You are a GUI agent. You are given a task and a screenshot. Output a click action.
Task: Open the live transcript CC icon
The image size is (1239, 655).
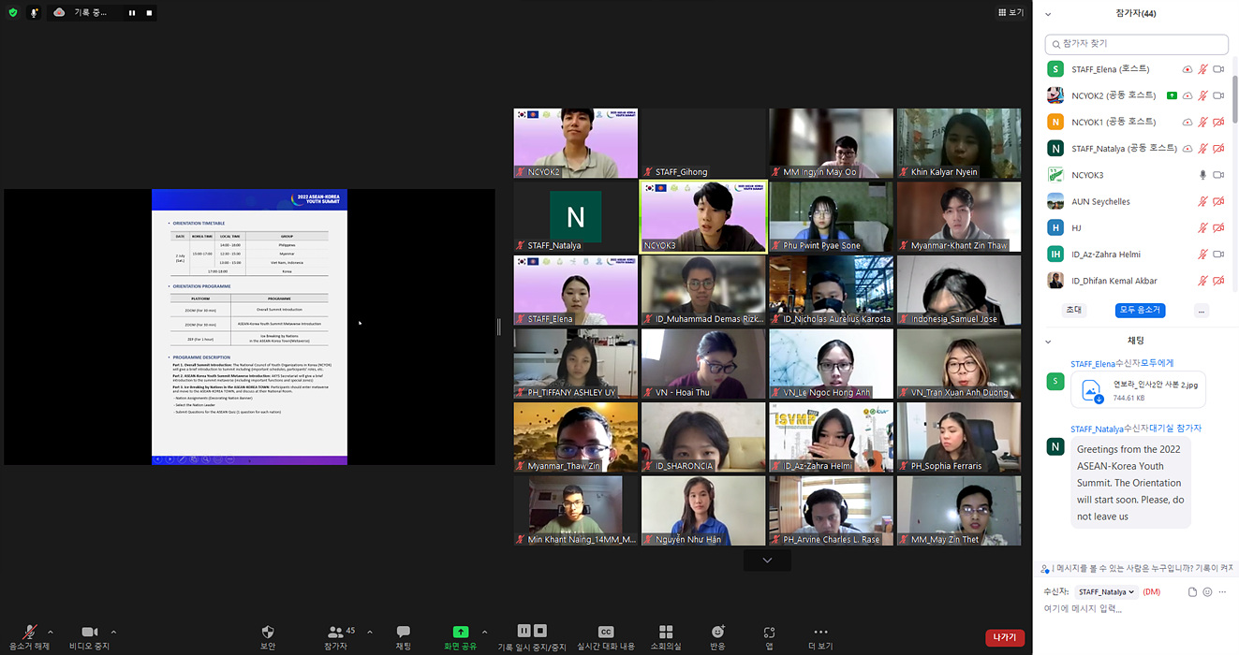coord(606,633)
